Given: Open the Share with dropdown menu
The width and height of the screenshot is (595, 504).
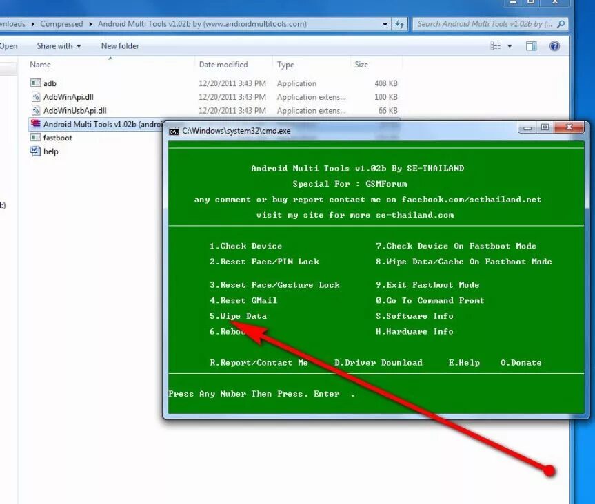Looking at the screenshot, I should [x=59, y=46].
